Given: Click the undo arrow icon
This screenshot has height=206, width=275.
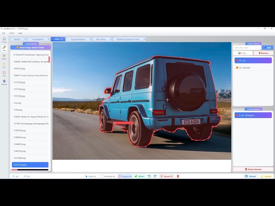Looking at the screenshot, I should [x=149, y=176].
